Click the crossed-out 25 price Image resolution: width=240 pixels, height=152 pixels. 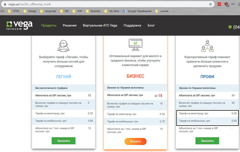[156, 96]
